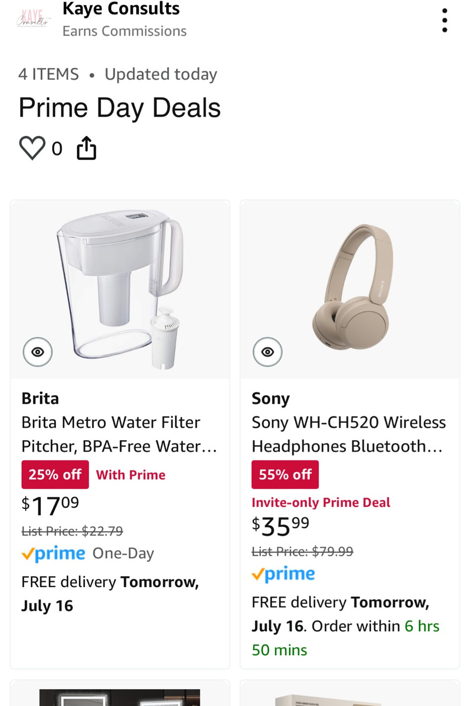Expand the overflow options menu
470x706 pixels.
pyautogui.click(x=444, y=20)
